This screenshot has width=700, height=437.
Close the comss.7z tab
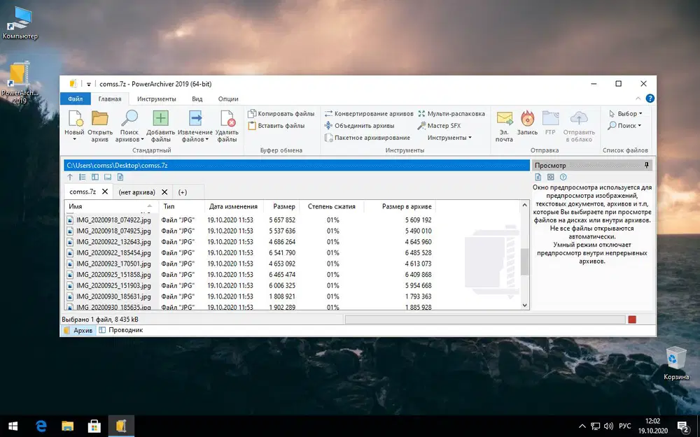click(105, 192)
